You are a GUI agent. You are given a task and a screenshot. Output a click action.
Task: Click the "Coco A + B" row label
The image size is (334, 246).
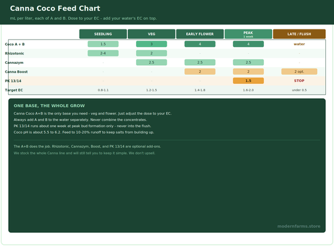[x=14, y=44]
